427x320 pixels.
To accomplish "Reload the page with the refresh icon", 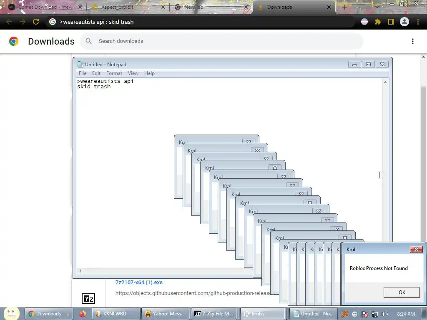I will click(x=36, y=22).
